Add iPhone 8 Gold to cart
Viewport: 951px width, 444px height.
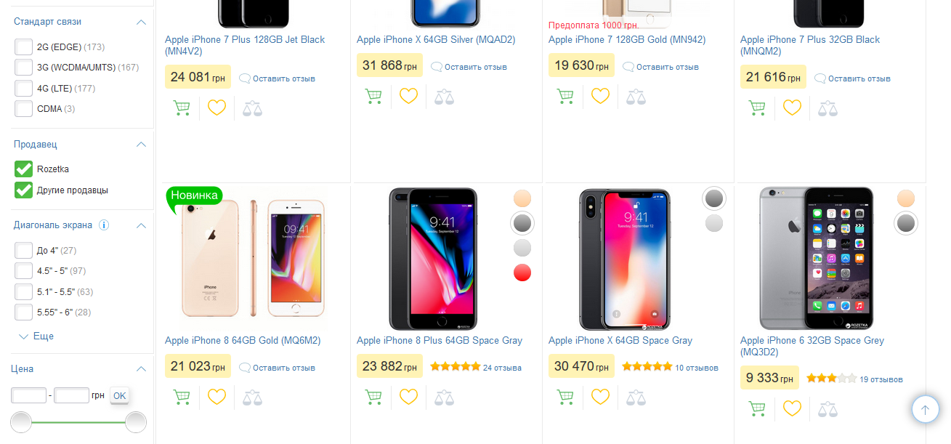pos(182,397)
